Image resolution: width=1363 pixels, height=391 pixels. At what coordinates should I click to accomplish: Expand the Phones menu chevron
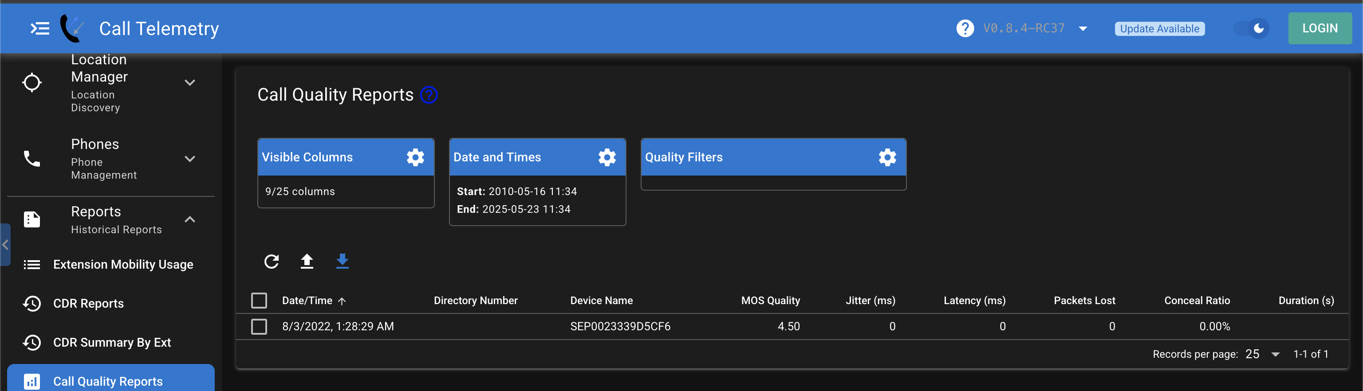[x=190, y=159]
